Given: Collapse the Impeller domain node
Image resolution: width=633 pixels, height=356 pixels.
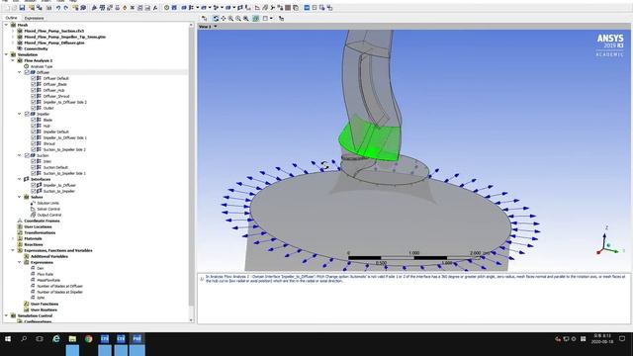Looking at the screenshot, I should (x=20, y=114).
